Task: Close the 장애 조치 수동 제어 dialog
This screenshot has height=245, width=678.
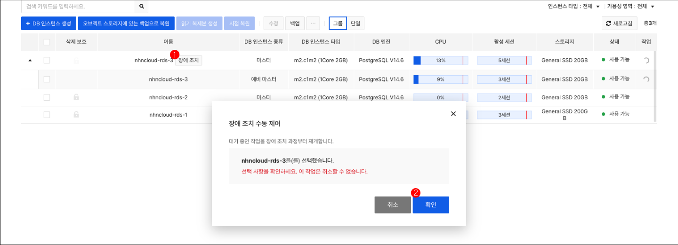Action: pyautogui.click(x=453, y=114)
